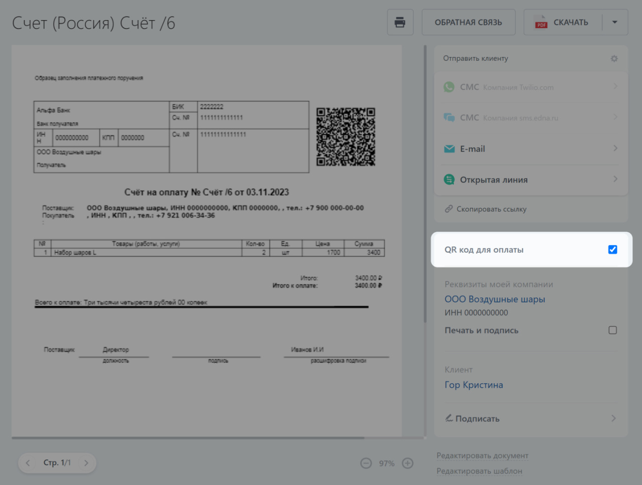
Task: Uncheck QR код для оплаты checkbox
Action: [x=612, y=249]
